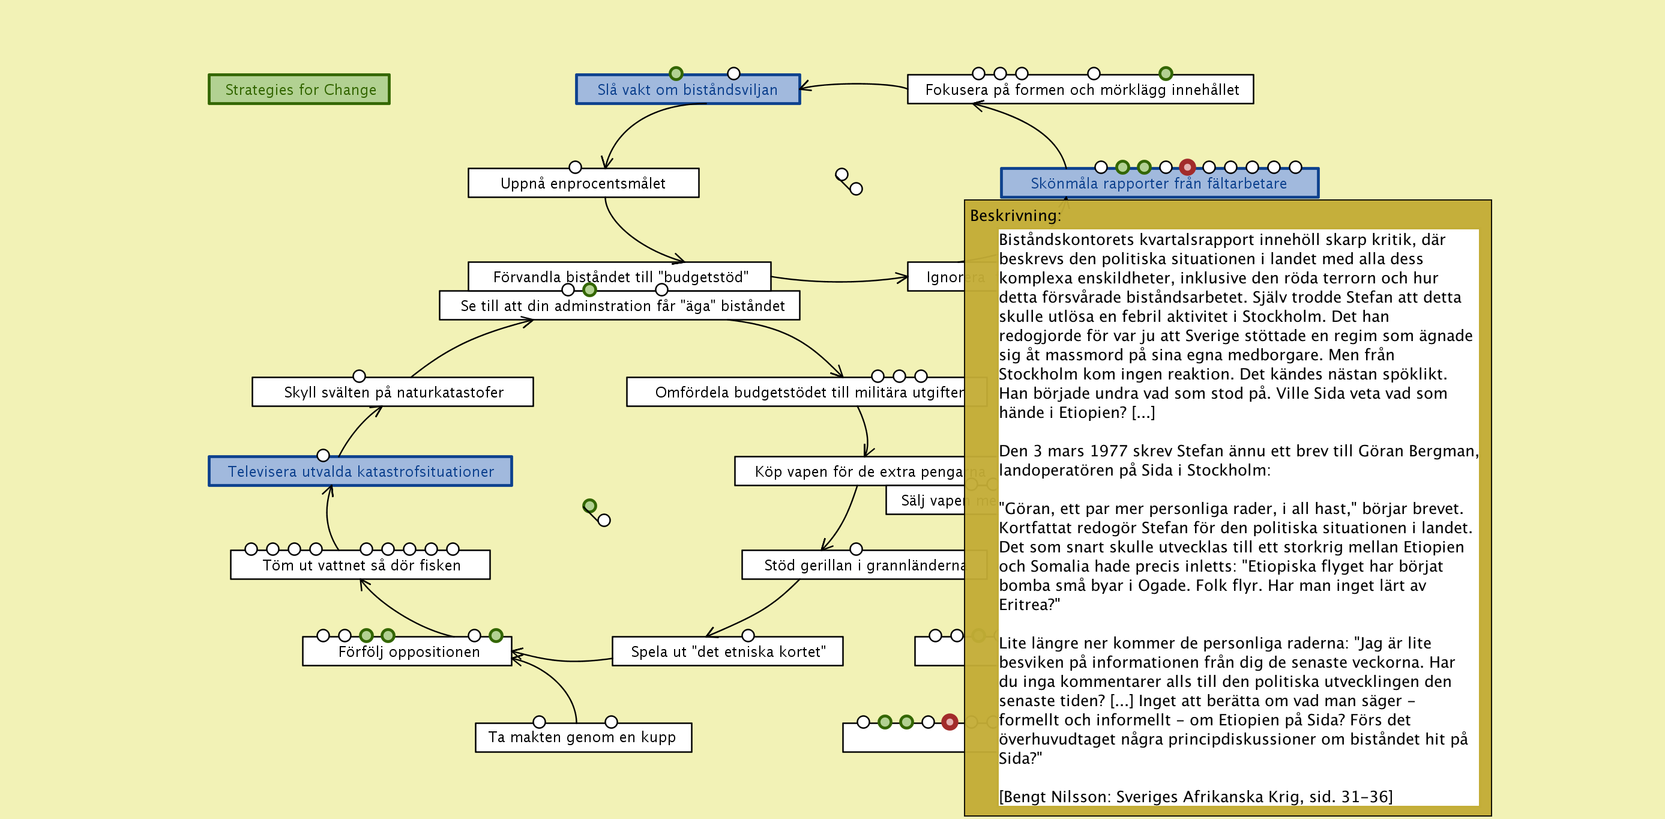
Task: Click the standalone green marker inside the loop
Action: pyautogui.click(x=589, y=506)
